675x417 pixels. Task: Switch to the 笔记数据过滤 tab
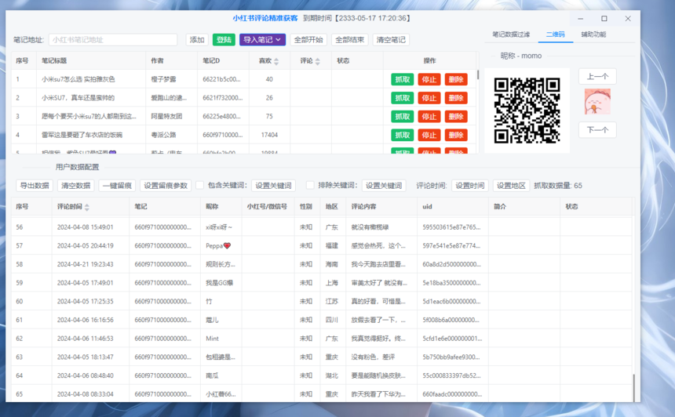coord(511,34)
